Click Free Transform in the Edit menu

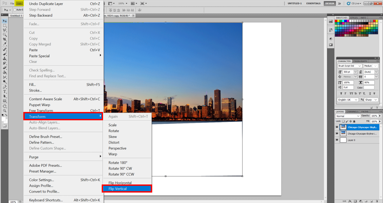click(63, 111)
